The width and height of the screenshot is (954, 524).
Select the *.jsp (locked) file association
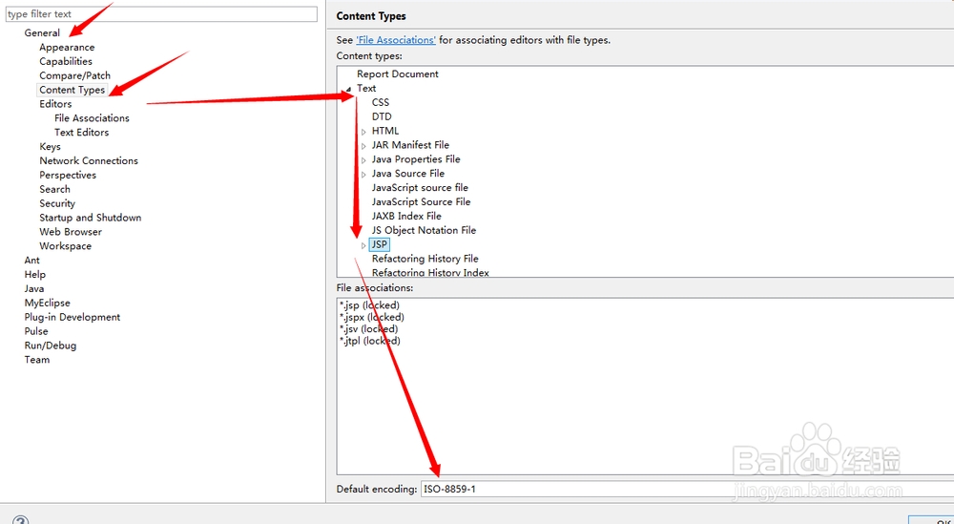369,305
